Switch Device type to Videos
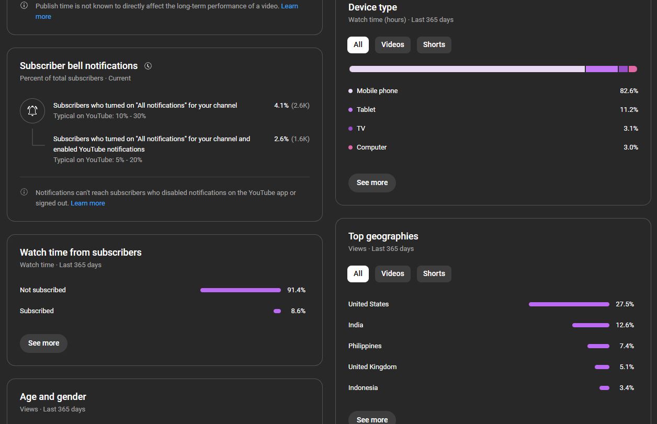 point(393,44)
